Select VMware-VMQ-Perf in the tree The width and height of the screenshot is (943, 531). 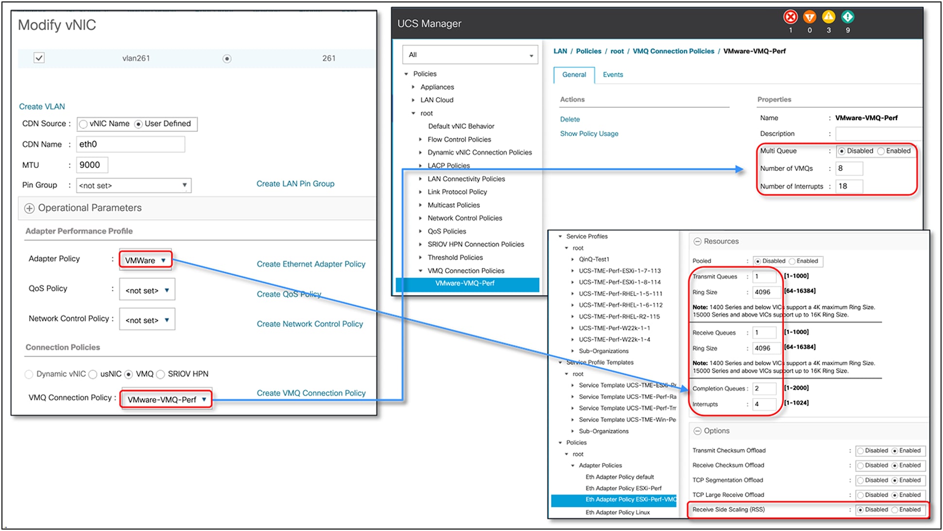tap(467, 284)
